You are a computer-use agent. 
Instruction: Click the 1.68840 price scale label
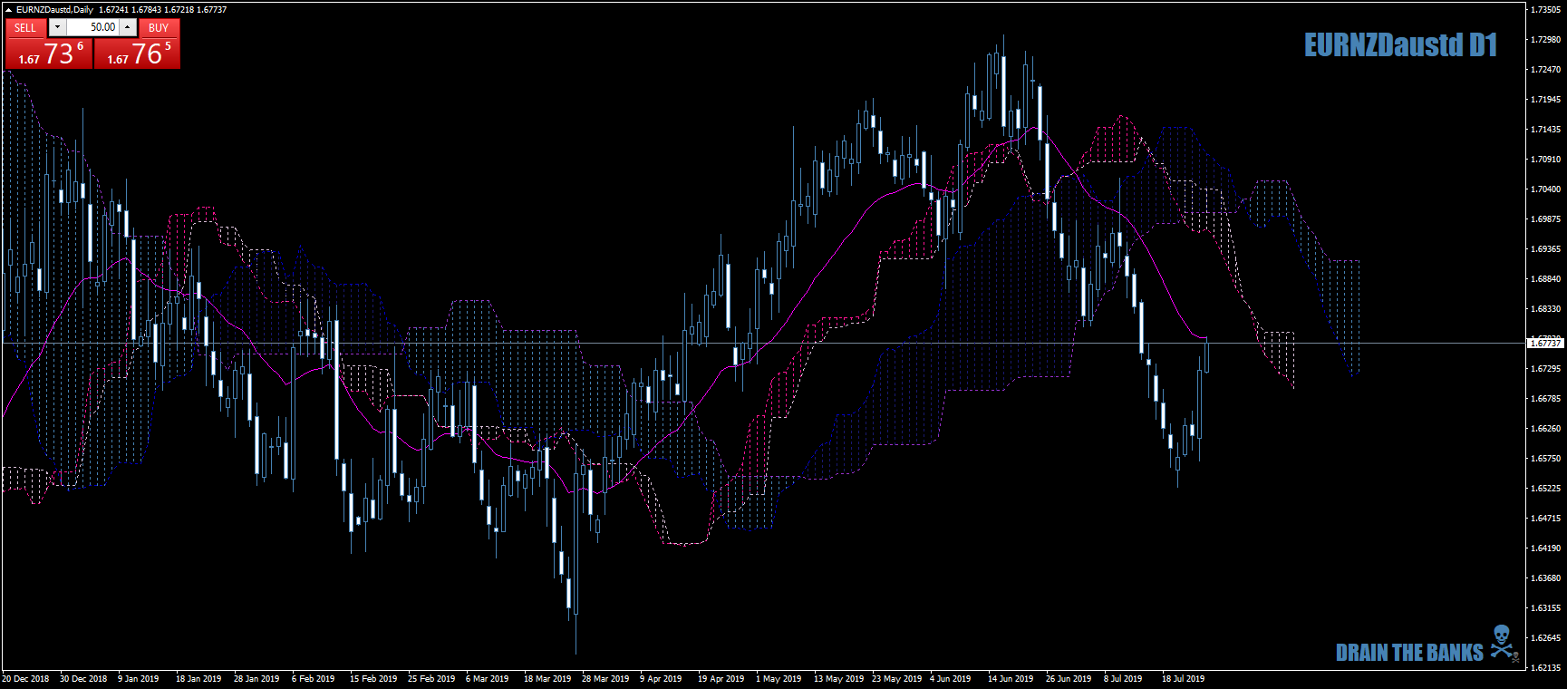[1546, 278]
